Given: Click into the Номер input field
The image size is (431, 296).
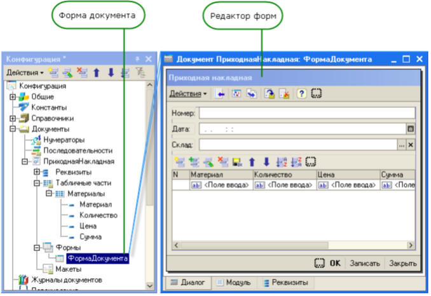Looking at the screenshot, I should click(307, 113).
